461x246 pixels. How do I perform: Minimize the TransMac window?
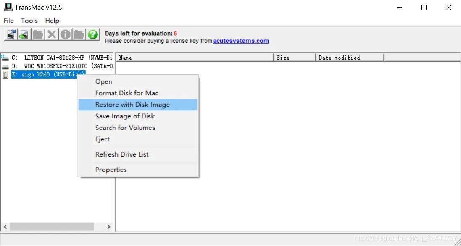click(399, 8)
